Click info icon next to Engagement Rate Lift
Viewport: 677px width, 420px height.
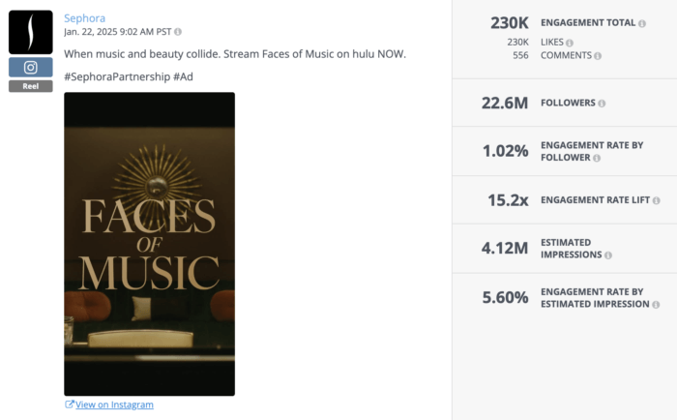(x=657, y=200)
